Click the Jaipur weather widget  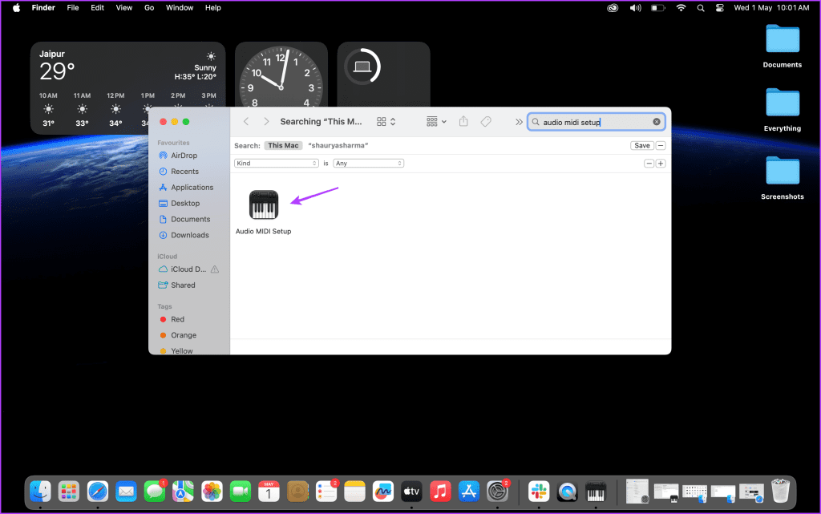tap(127, 88)
